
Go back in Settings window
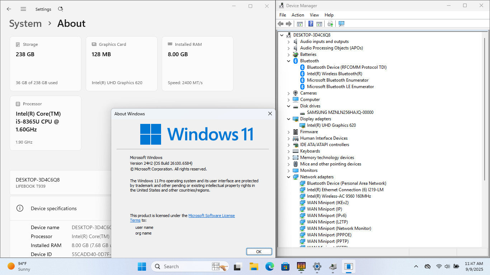pos(9,9)
